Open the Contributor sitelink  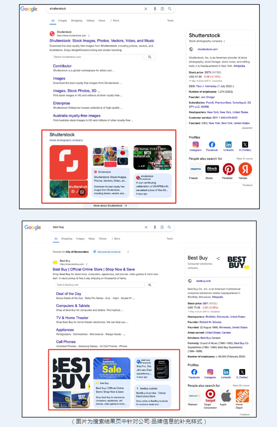click(x=62, y=66)
